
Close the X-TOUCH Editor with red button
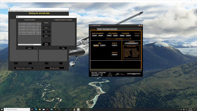141,25
